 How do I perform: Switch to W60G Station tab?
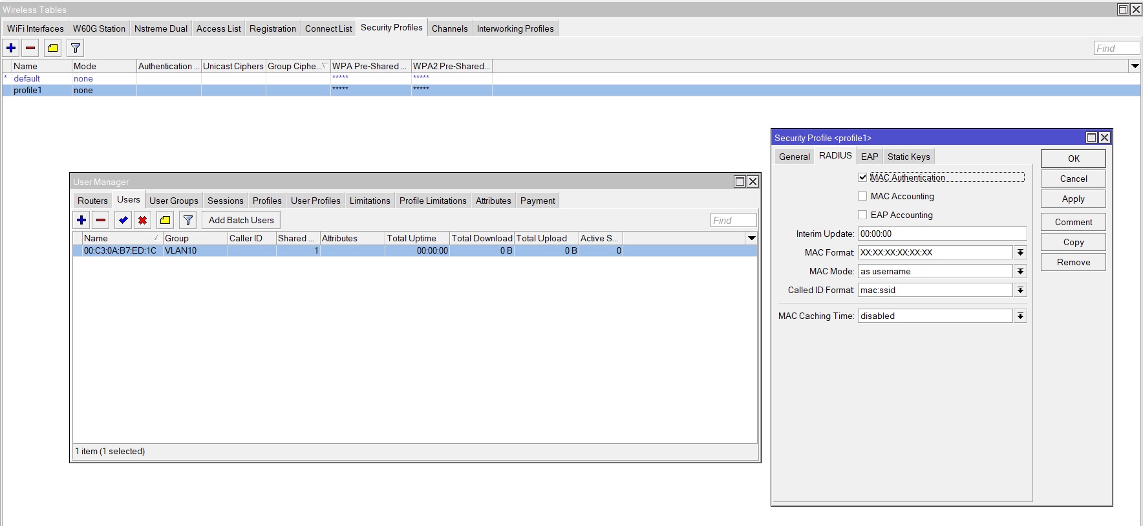click(99, 28)
